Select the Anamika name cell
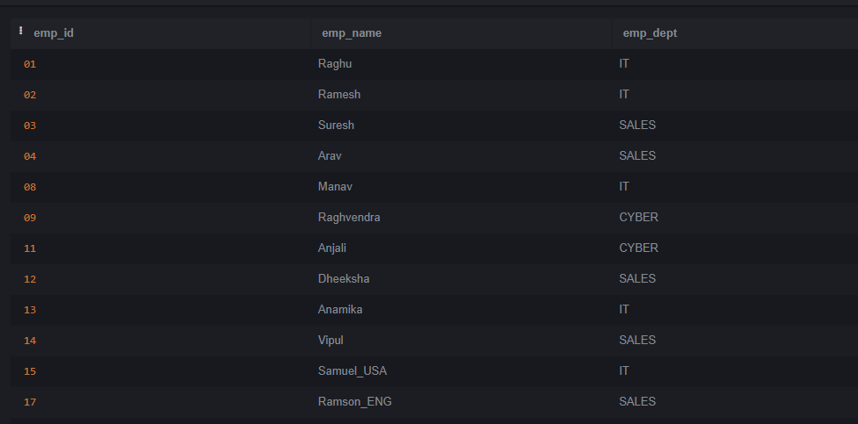The image size is (858, 424). click(x=340, y=310)
